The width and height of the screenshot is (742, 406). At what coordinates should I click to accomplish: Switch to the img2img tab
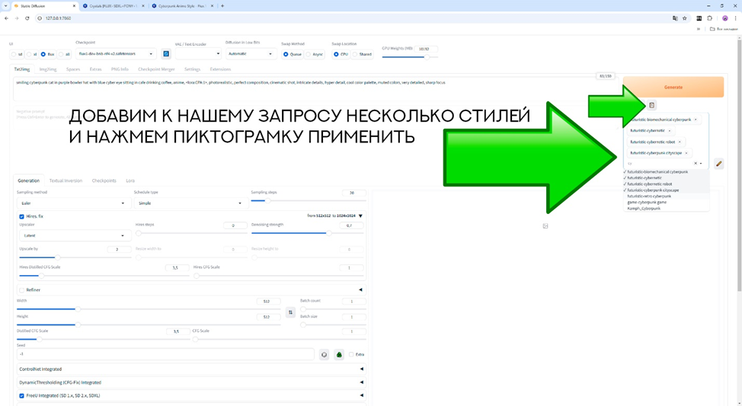pyautogui.click(x=48, y=69)
